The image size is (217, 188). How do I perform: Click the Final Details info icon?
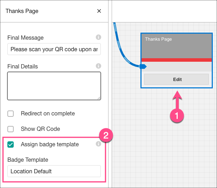(98, 66)
